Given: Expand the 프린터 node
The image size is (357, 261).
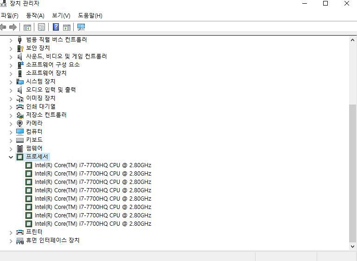Looking at the screenshot, I should (x=11, y=233).
